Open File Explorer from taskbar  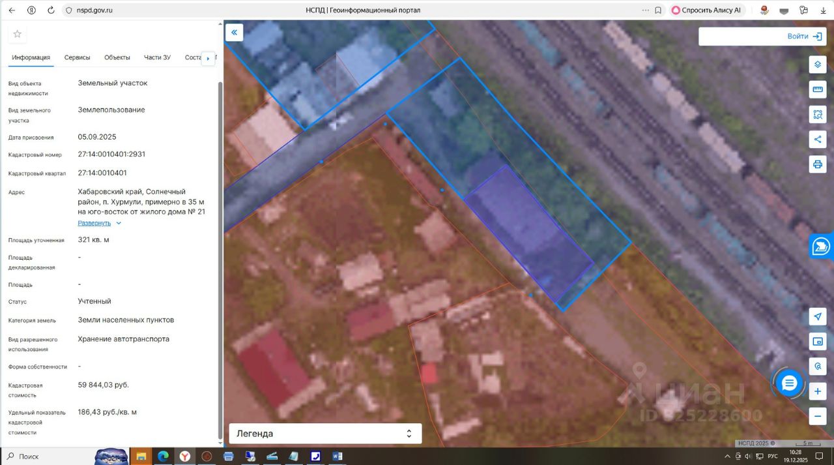[x=141, y=457]
